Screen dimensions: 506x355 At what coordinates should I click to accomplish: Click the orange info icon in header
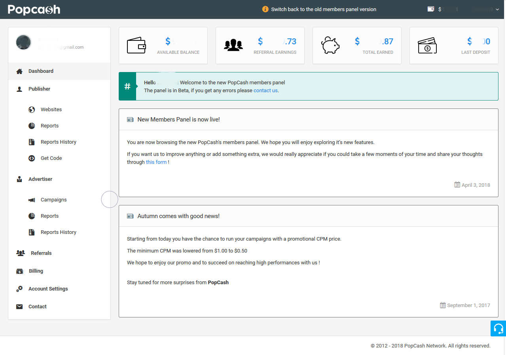265,9
